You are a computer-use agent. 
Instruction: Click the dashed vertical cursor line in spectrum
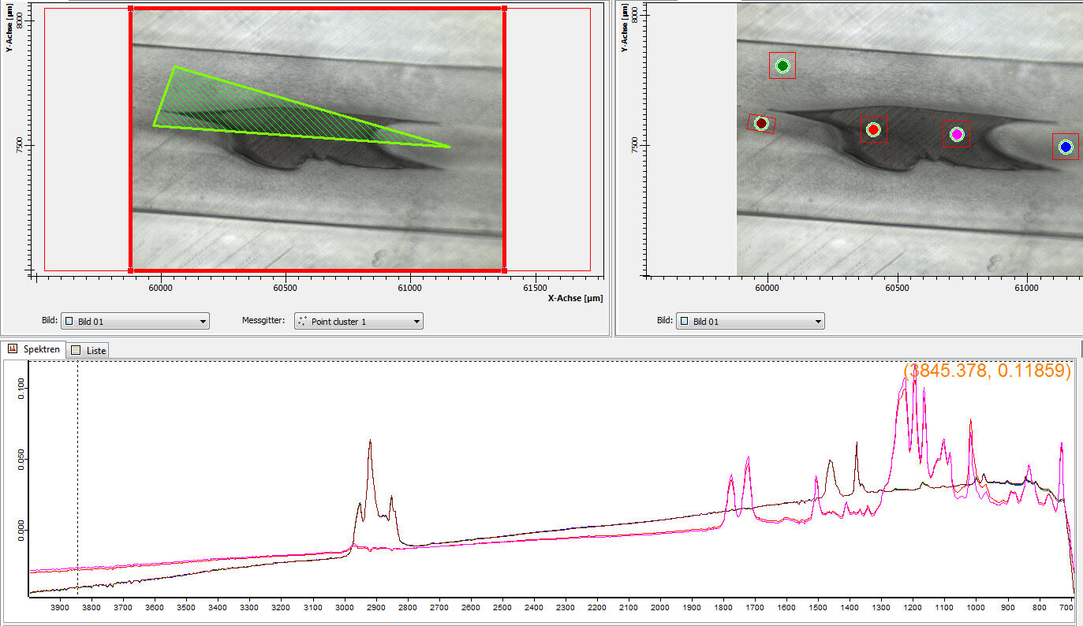coord(77,473)
